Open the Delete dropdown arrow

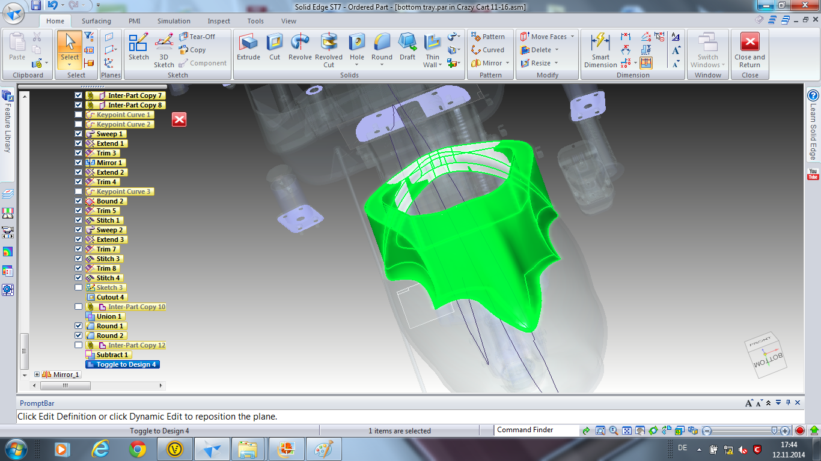point(557,50)
